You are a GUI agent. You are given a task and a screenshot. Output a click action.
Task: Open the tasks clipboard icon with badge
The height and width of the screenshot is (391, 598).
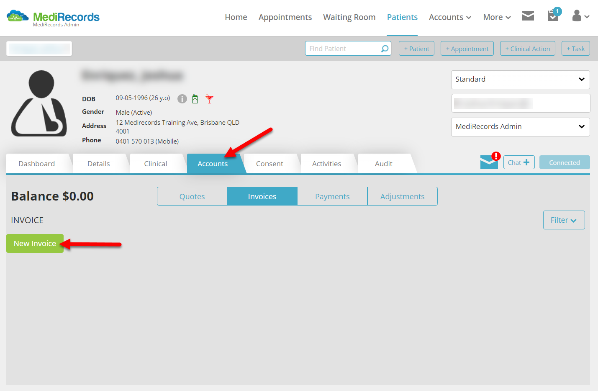[553, 15]
